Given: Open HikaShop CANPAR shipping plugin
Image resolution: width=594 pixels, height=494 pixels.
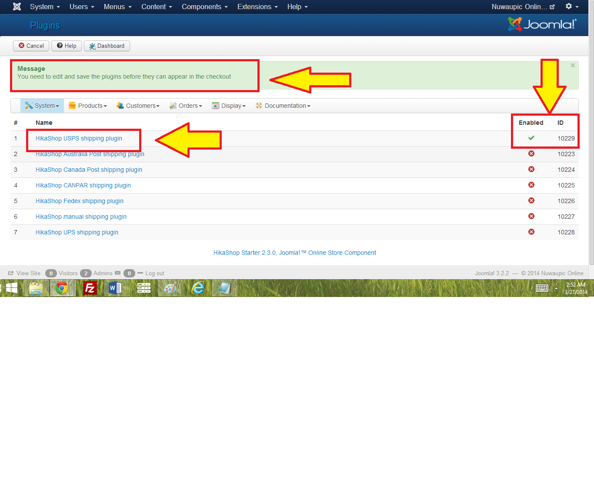Looking at the screenshot, I should coord(83,185).
